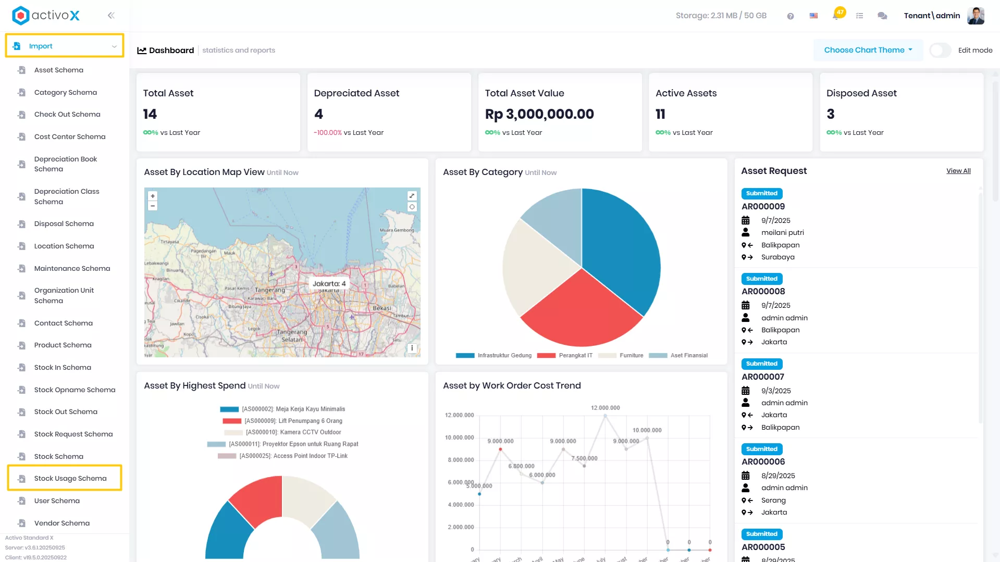This screenshot has height=562, width=1000.
Task: Toggle Kamera CCTV Outdoor legend entry
Action: [282, 432]
